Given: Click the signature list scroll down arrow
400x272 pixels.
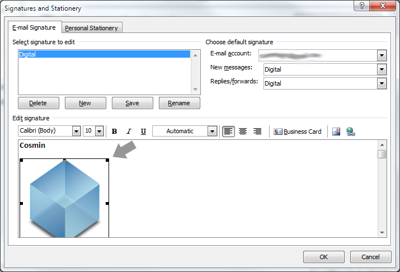Looking at the screenshot, I should point(195,90).
